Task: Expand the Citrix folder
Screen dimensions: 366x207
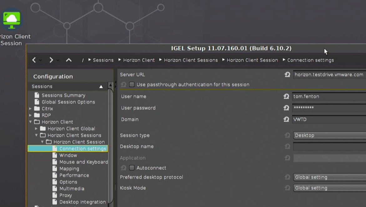Action: pyautogui.click(x=30, y=109)
